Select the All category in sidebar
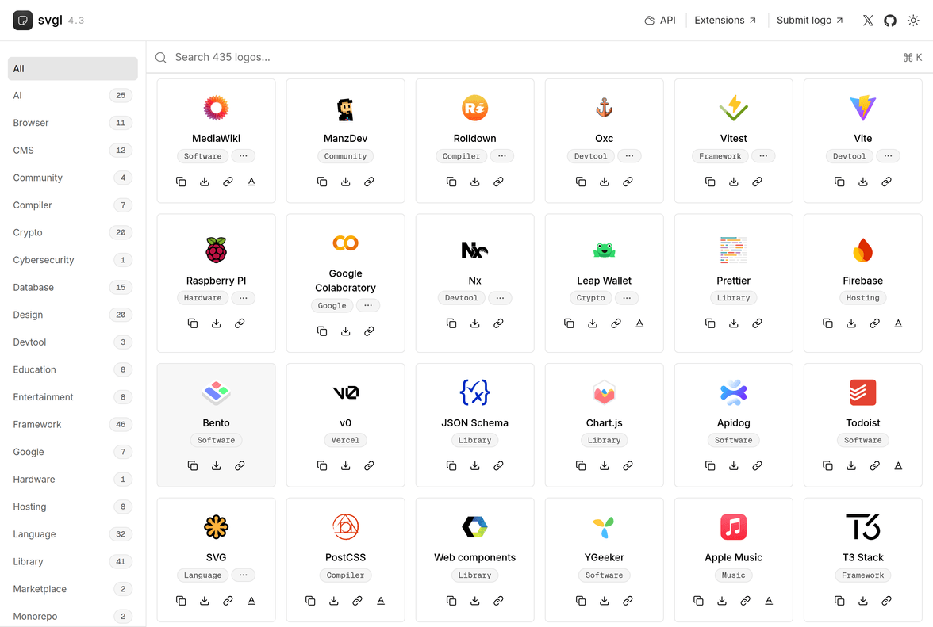The image size is (933, 627). [72, 69]
